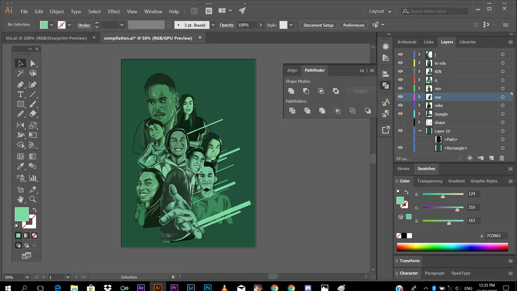Open the Opacity dropdown arrow

pyautogui.click(x=261, y=25)
